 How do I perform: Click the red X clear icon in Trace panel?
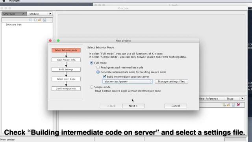pyautogui.click(x=238, y=105)
